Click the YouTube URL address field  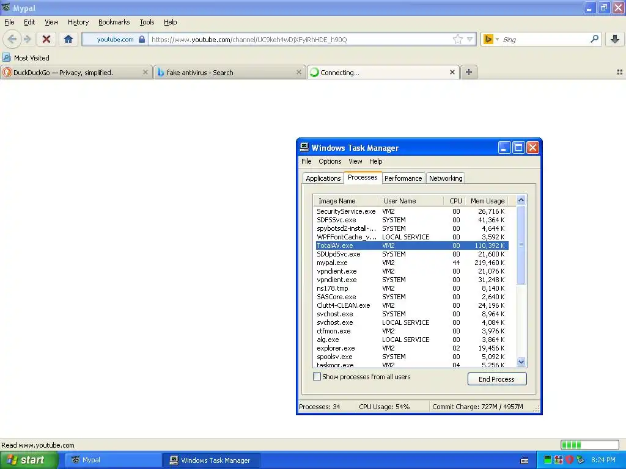point(300,39)
